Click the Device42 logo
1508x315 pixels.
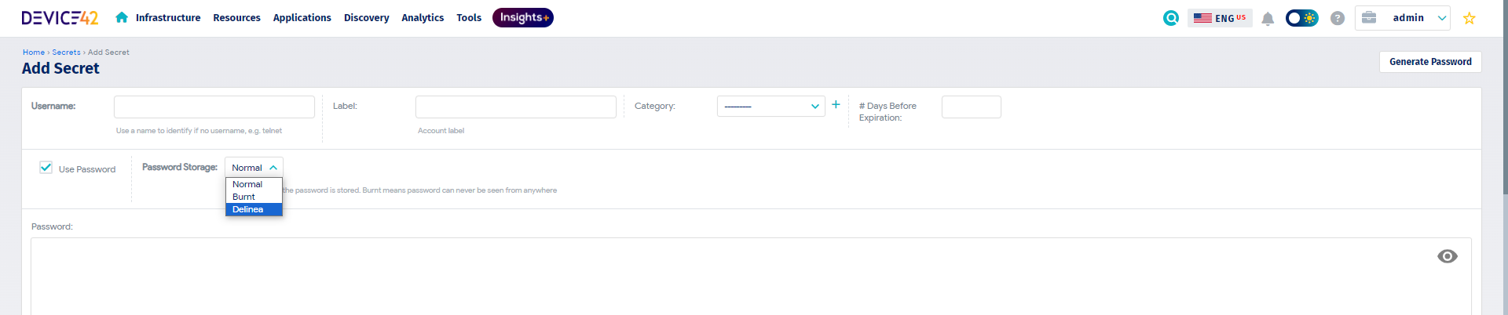point(60,17)
